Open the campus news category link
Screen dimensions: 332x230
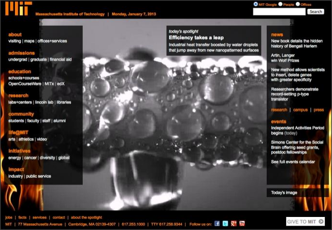pos(300,110)
